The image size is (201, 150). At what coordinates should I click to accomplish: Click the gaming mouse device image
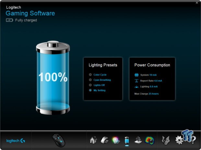59,140
